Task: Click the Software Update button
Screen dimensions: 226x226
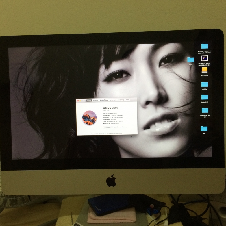Action: click(x=119, y=127)
